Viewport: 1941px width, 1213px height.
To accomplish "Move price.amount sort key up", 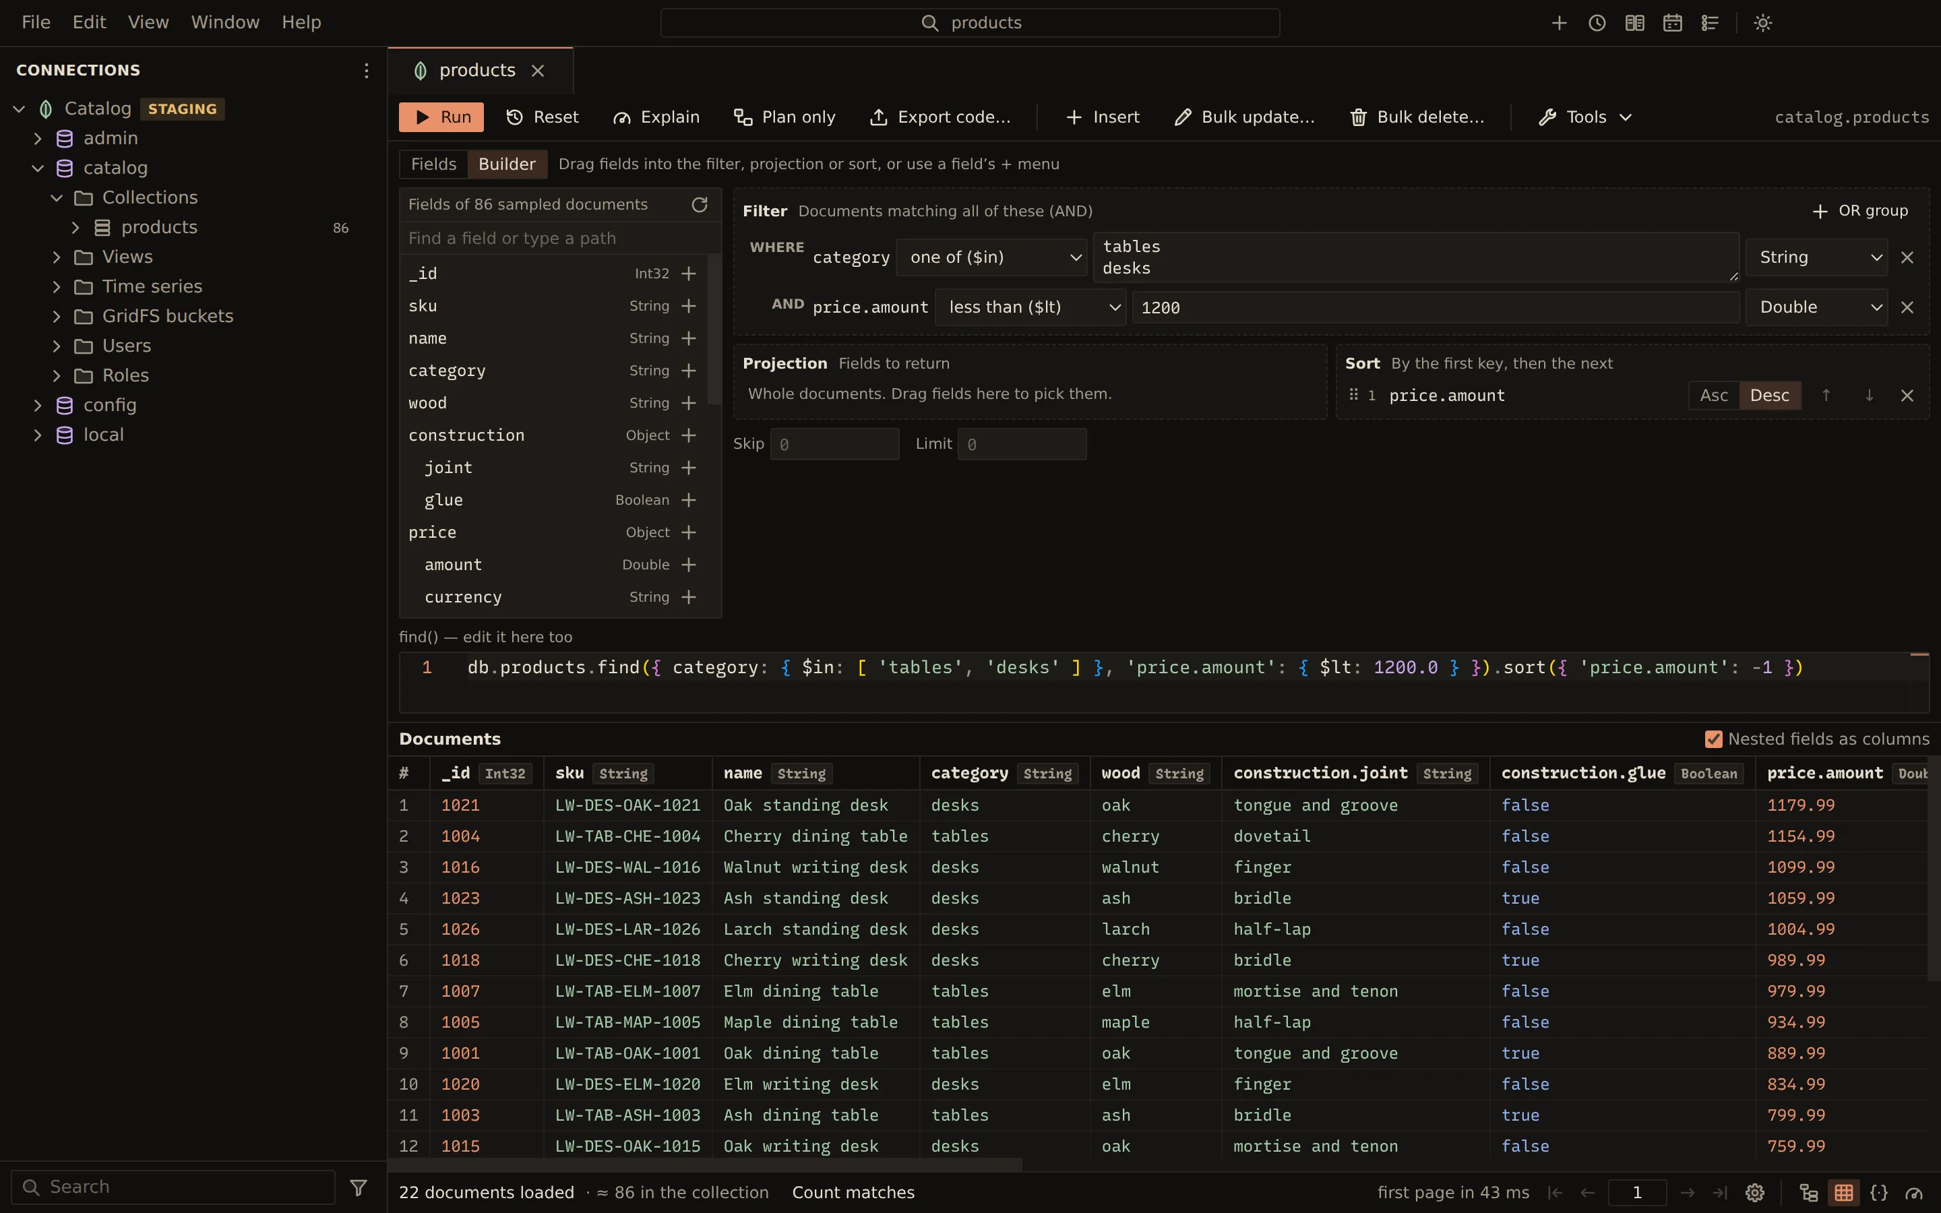I will (x=1826, y=396).
